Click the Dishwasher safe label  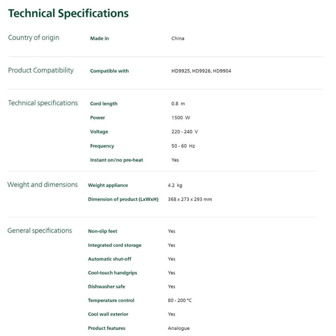coord(106,286)
